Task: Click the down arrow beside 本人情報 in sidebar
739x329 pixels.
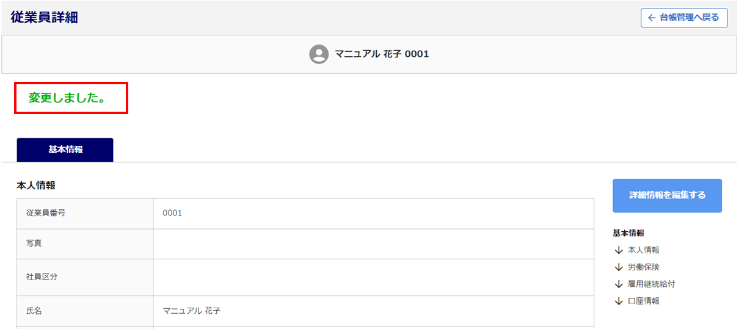Action: [x=619, y=250]
